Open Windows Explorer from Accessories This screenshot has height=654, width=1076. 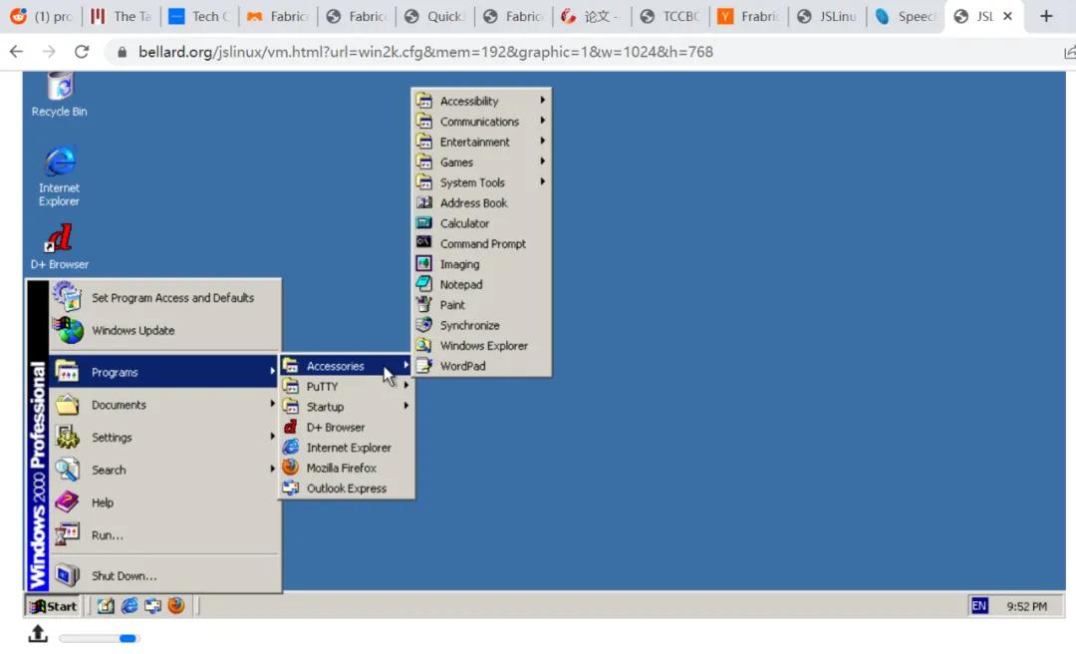tap(481, 346)
